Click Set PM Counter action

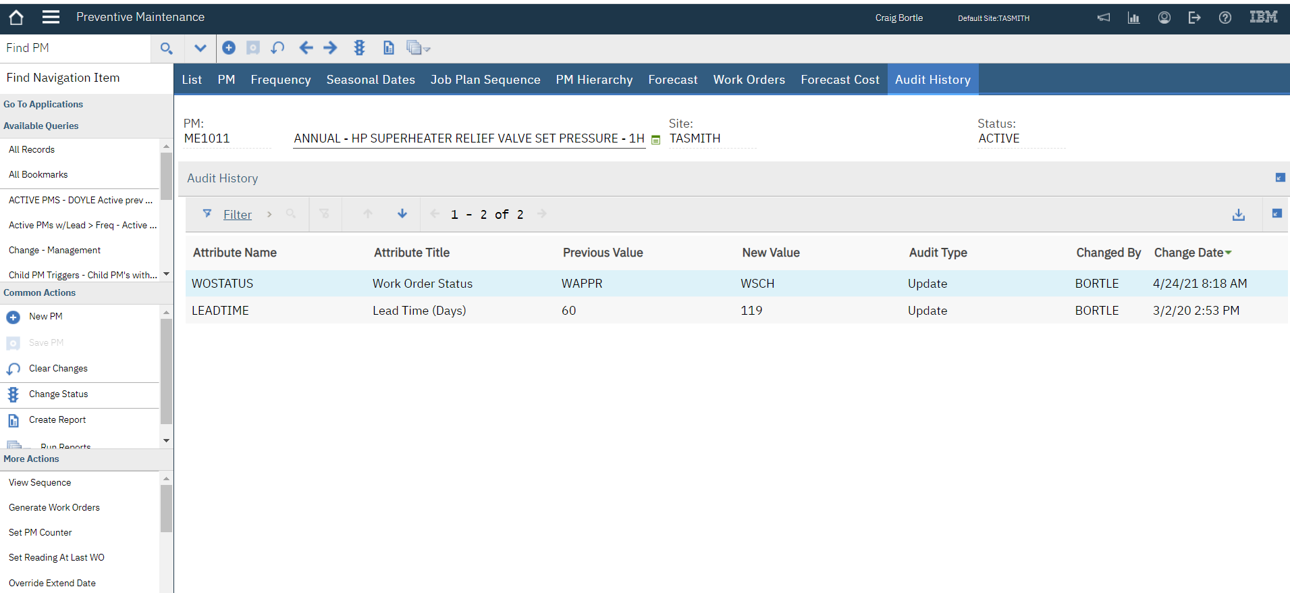pos(40,532)
